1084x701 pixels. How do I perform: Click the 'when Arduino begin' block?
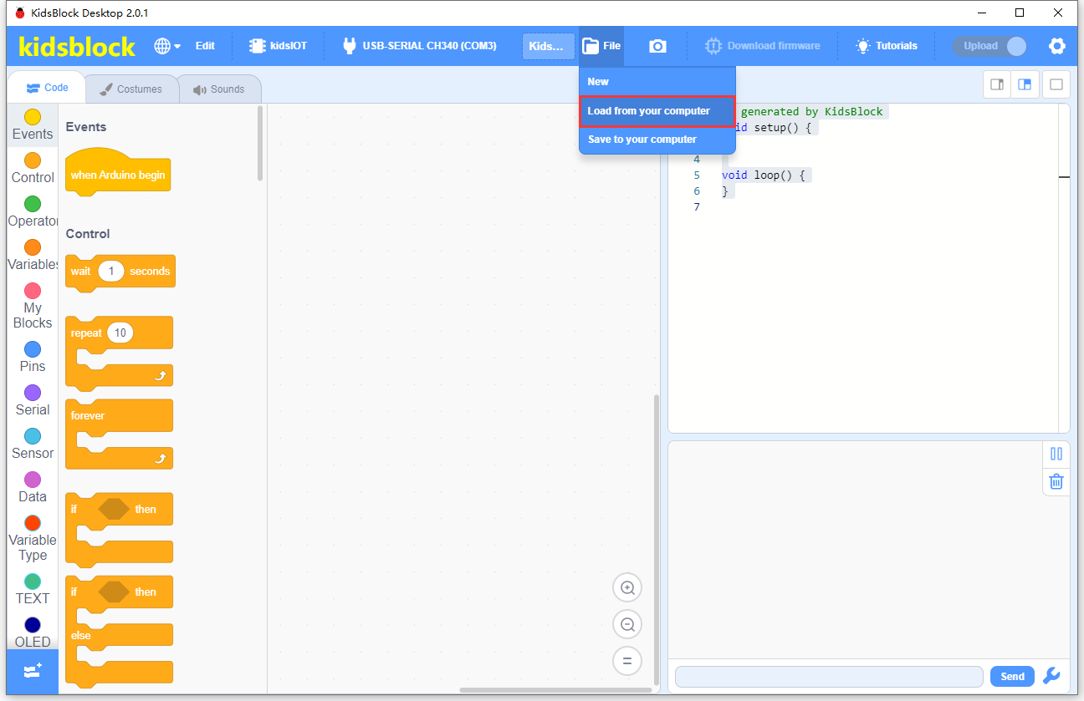[118, 173]
